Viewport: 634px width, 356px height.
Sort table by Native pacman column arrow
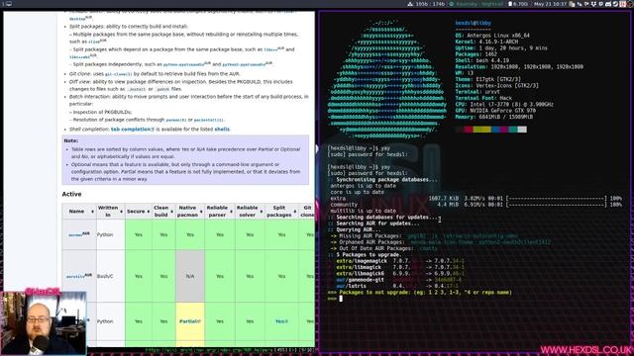point(201,212)
